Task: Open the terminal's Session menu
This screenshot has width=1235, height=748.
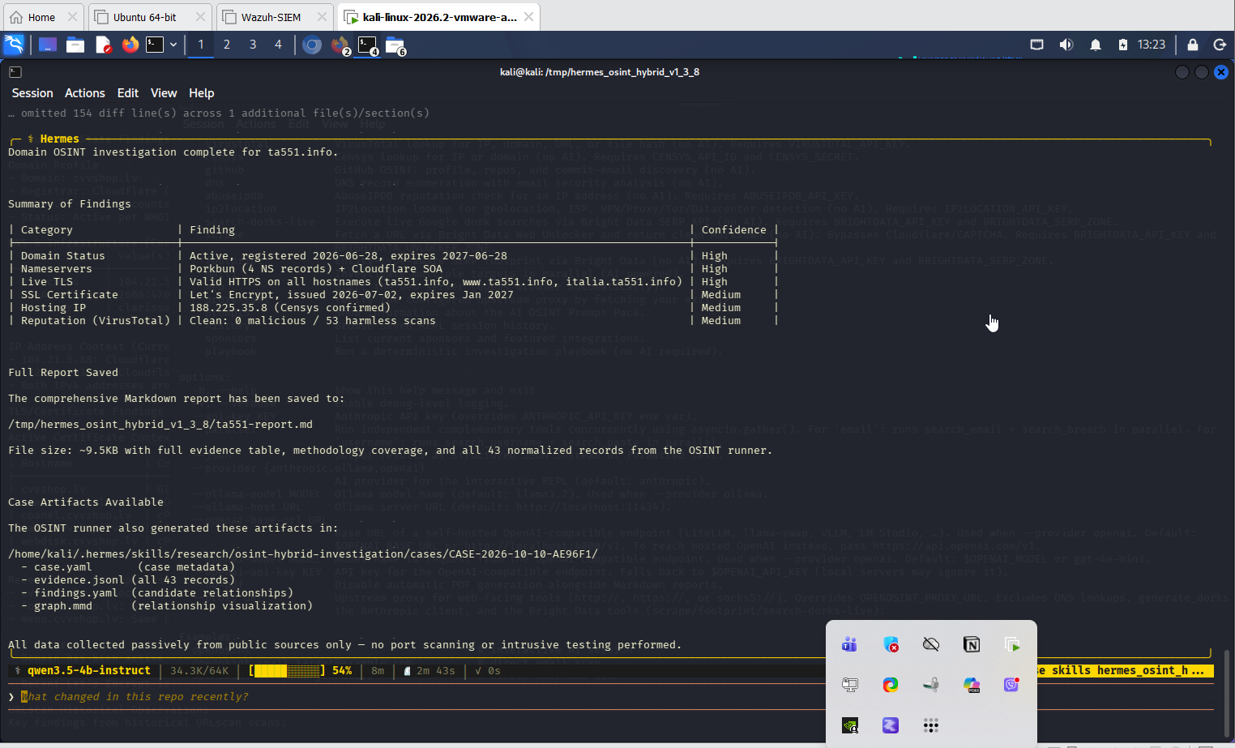Action: (32, 93)
